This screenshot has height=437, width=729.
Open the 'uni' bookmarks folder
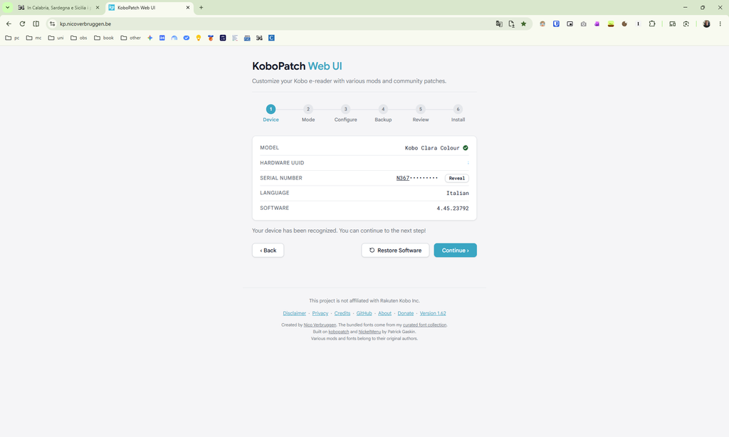[56, 38]
